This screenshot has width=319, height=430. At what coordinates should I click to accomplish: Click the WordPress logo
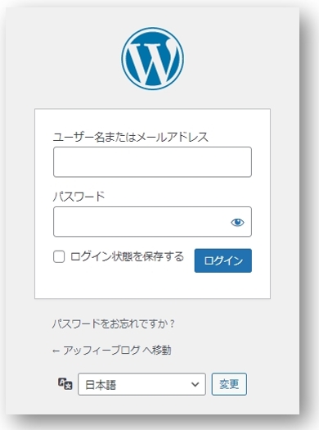coord(152,58)
